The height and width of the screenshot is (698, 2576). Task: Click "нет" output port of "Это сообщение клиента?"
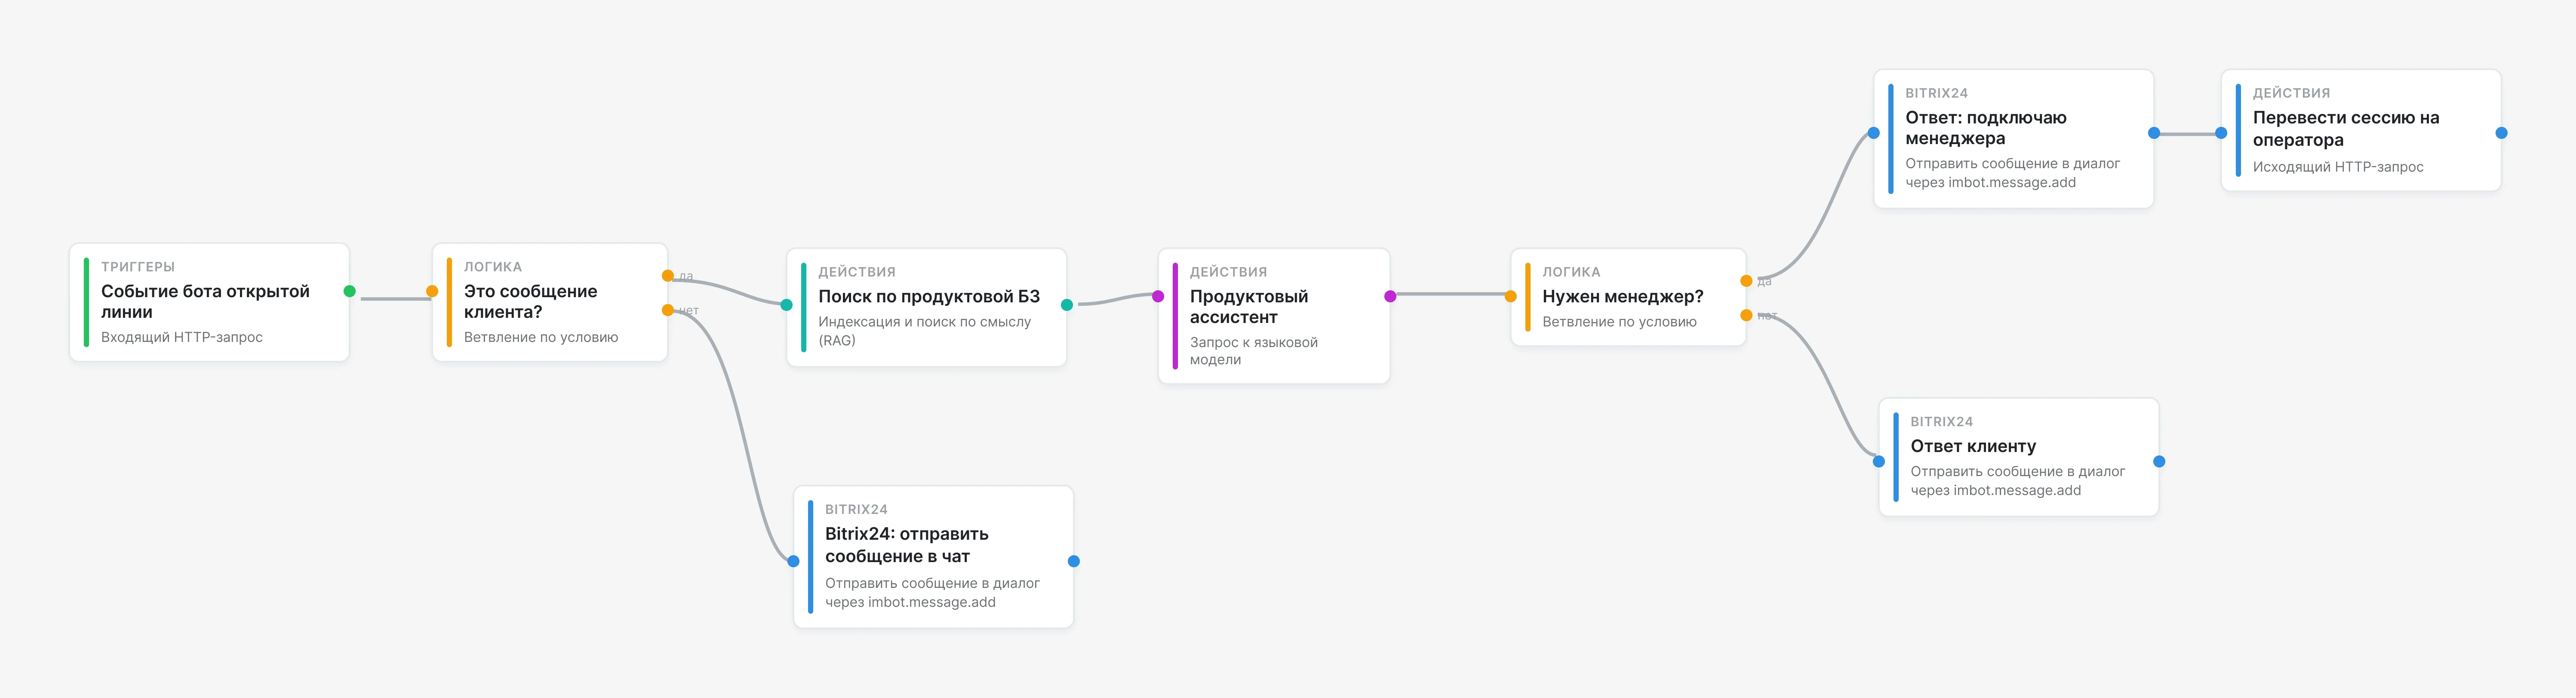(668, 310)
